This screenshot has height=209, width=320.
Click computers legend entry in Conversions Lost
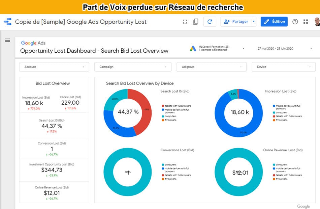pyautogui.click(x=169, y=165)
